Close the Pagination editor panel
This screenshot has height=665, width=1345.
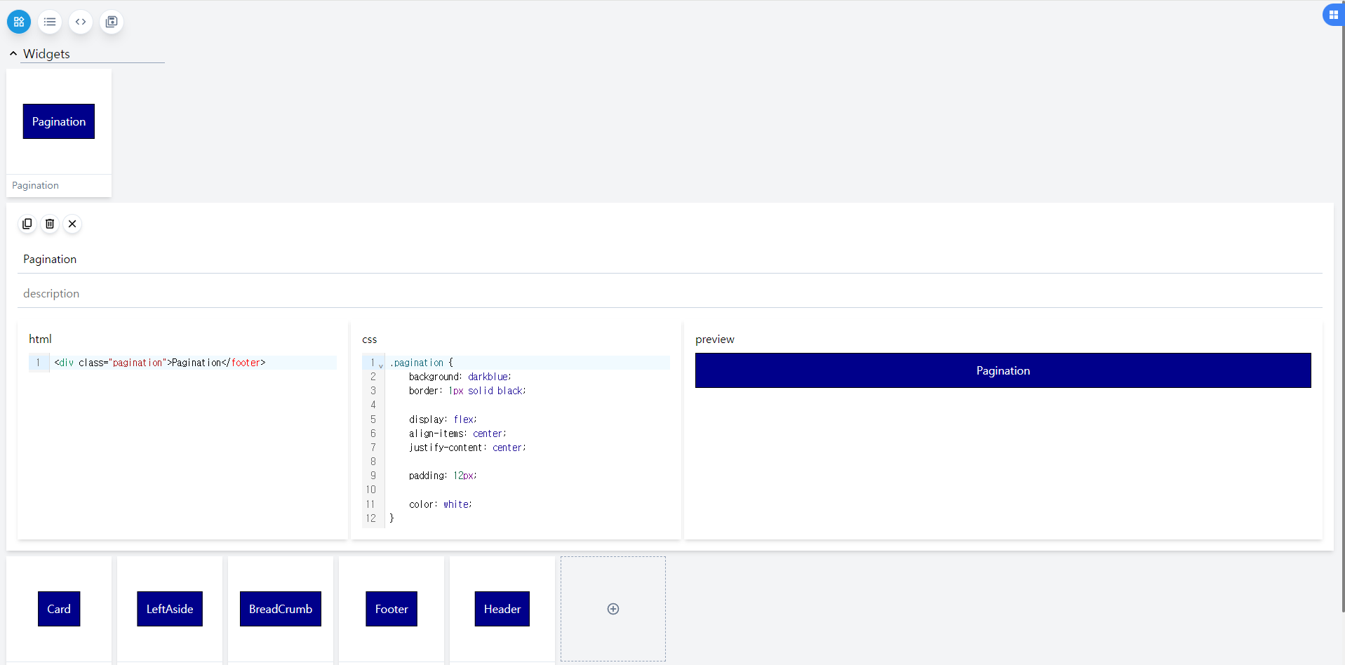(72, 224)
